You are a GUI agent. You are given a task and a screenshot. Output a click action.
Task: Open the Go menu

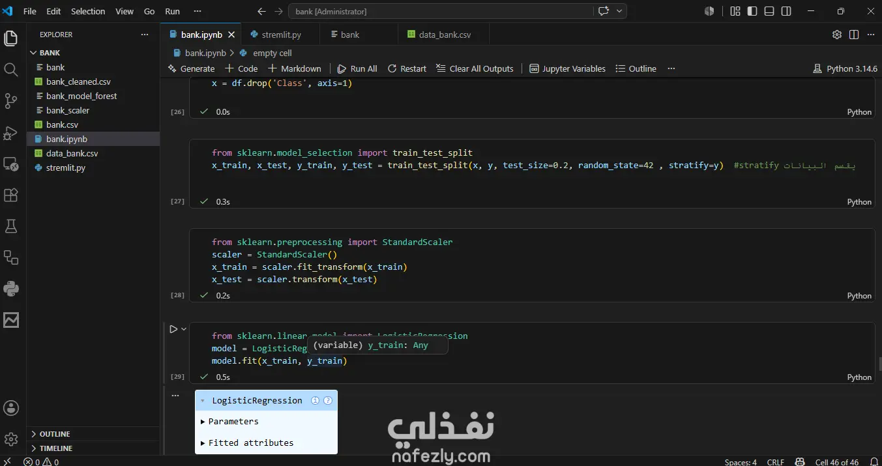[149, 11]
